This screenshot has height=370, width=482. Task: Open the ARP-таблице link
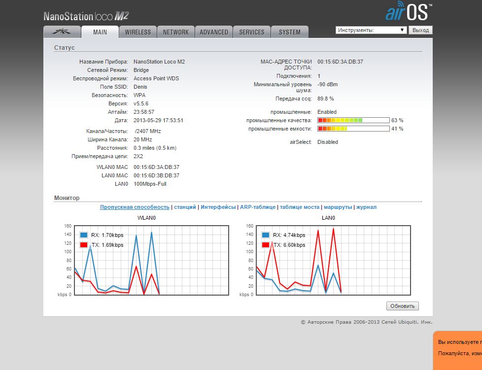(258, 207)
